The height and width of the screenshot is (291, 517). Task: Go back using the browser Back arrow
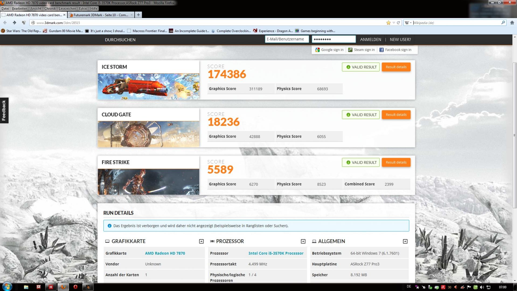point(5,23)
